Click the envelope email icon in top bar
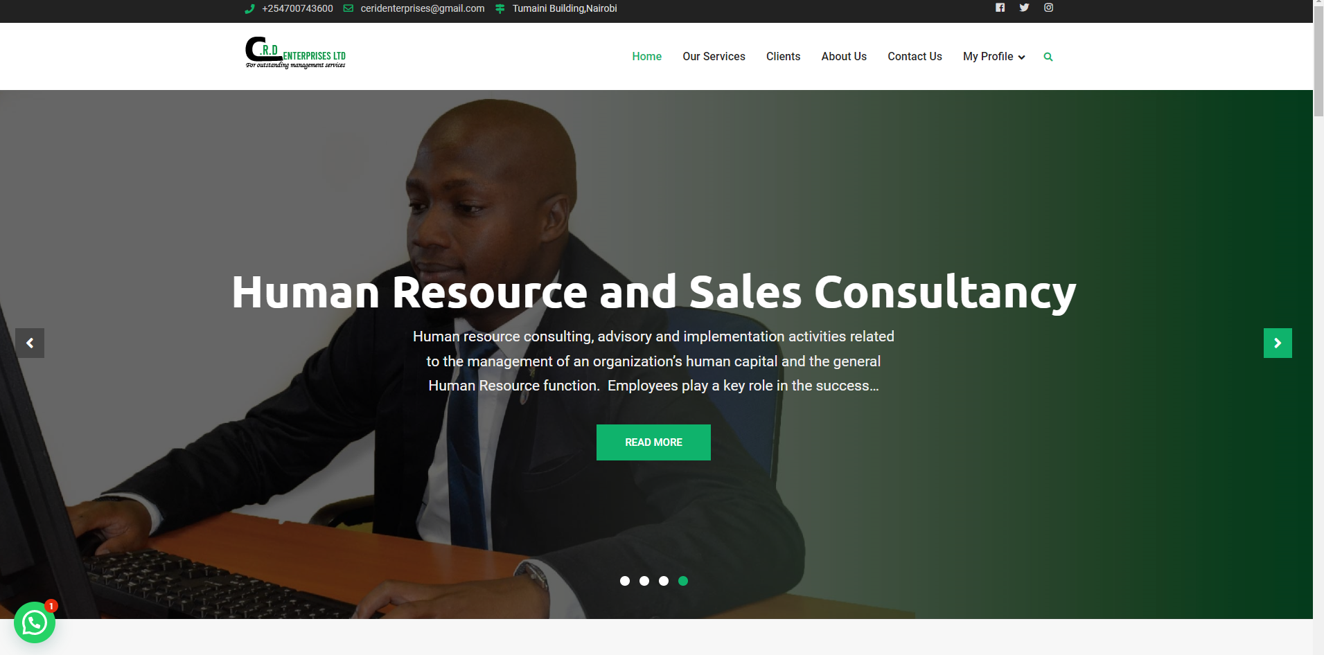Image resolution: width=1324 pixels, height=655 pixels. point(348,8)
